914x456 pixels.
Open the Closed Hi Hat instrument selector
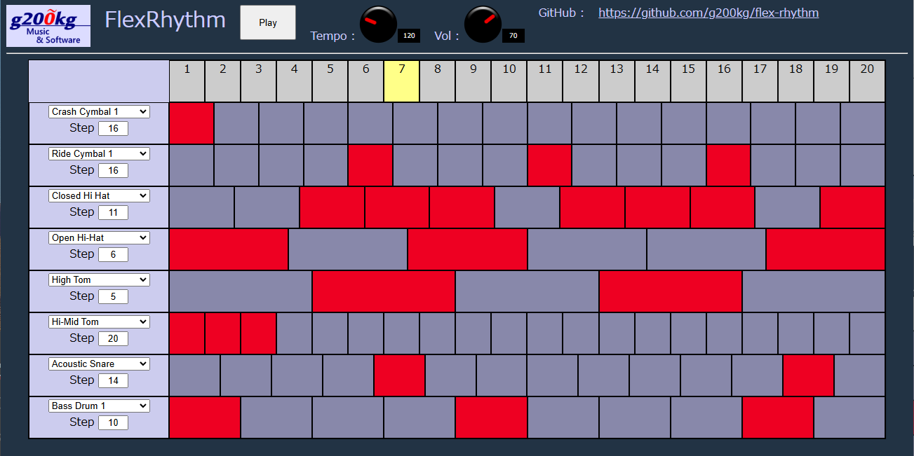click(x=98, y=195)
